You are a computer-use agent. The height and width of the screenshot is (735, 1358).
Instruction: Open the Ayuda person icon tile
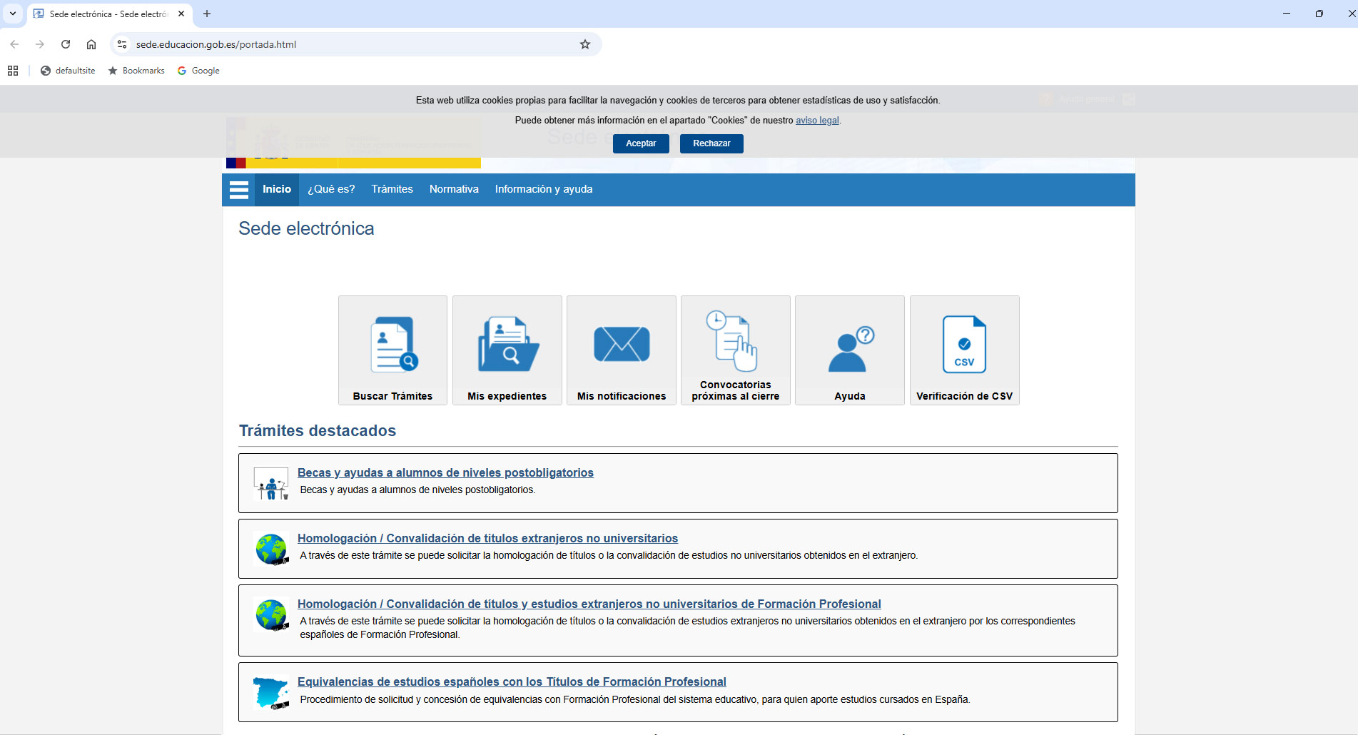click(x=850, y=350)
